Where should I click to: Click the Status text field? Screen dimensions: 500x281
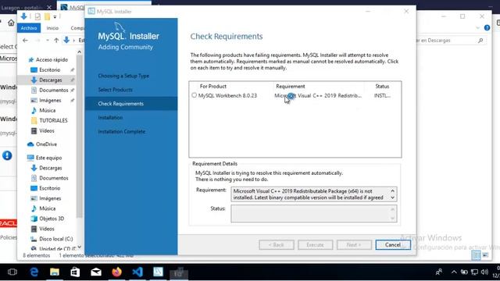pos(314,213)
